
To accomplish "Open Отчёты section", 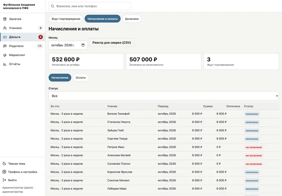I will (x=23, y=64).
